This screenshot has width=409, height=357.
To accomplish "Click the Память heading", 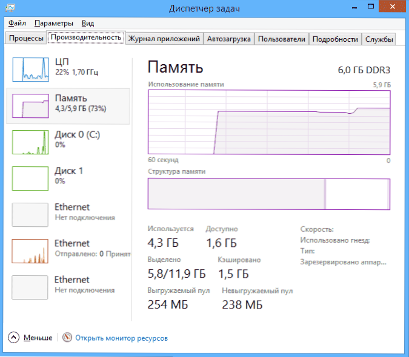I will [175, 67].
